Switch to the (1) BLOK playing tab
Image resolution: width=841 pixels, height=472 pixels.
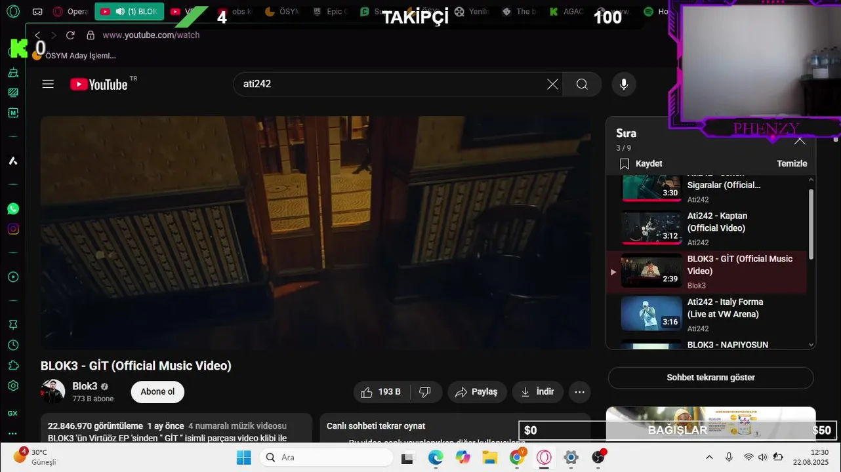[129, 11]
